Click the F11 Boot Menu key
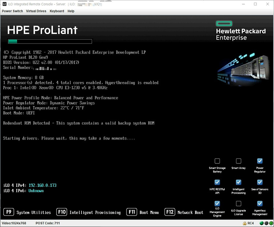Screen dimensions: 274x227 pyautogui.click(x=132, y=212)
